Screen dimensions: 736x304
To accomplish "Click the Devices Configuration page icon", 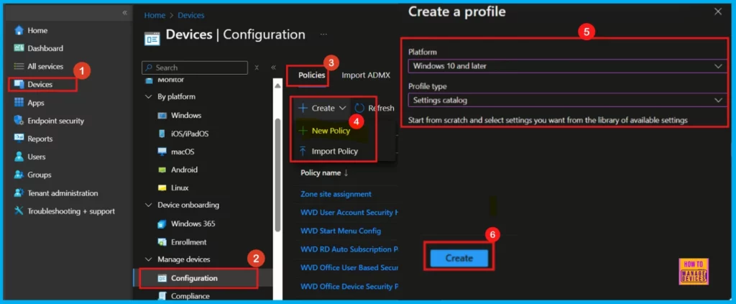I will click(x=152, y=39).
